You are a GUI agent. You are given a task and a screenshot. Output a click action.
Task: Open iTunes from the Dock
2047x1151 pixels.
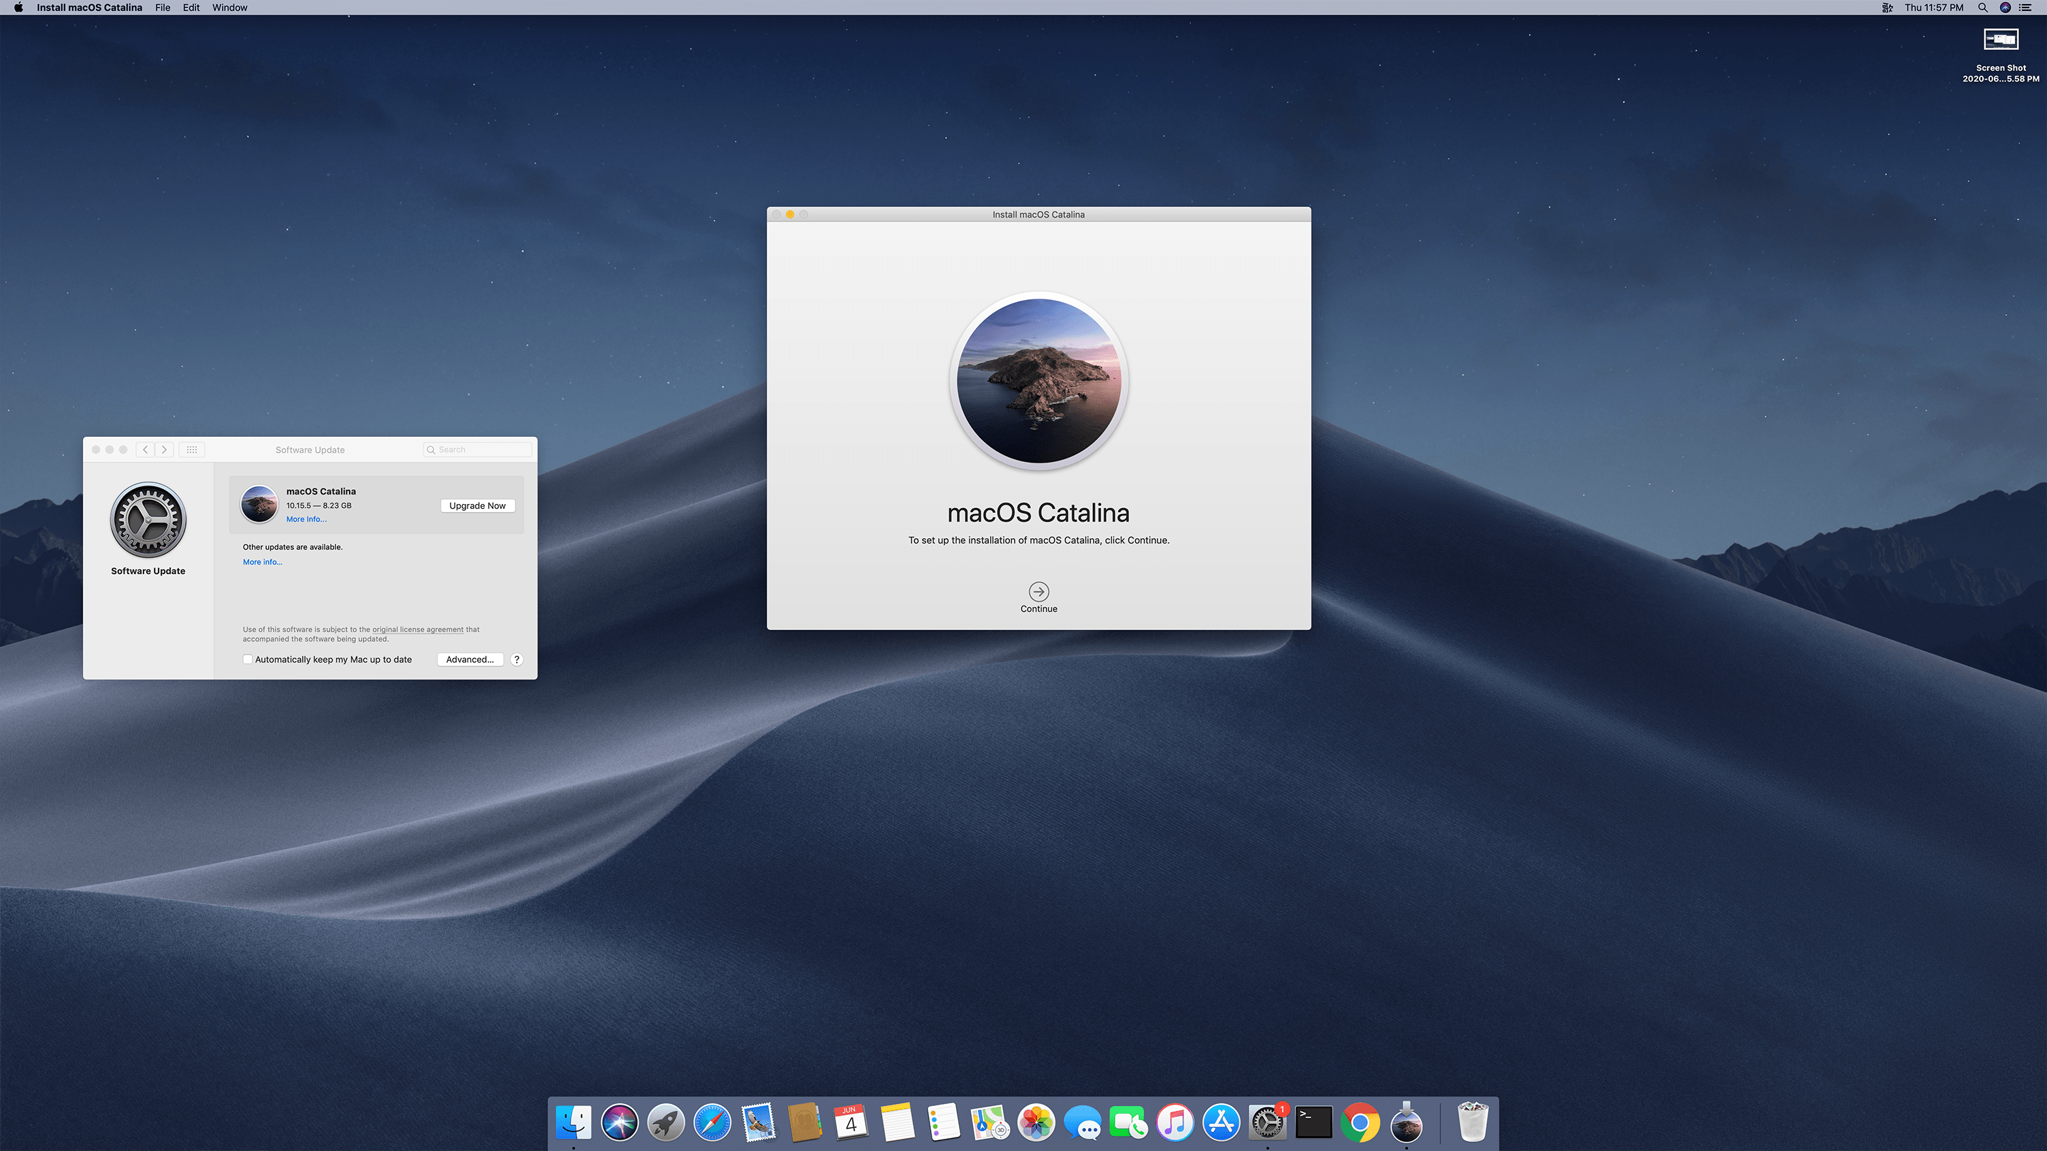click(1175, 1122)
